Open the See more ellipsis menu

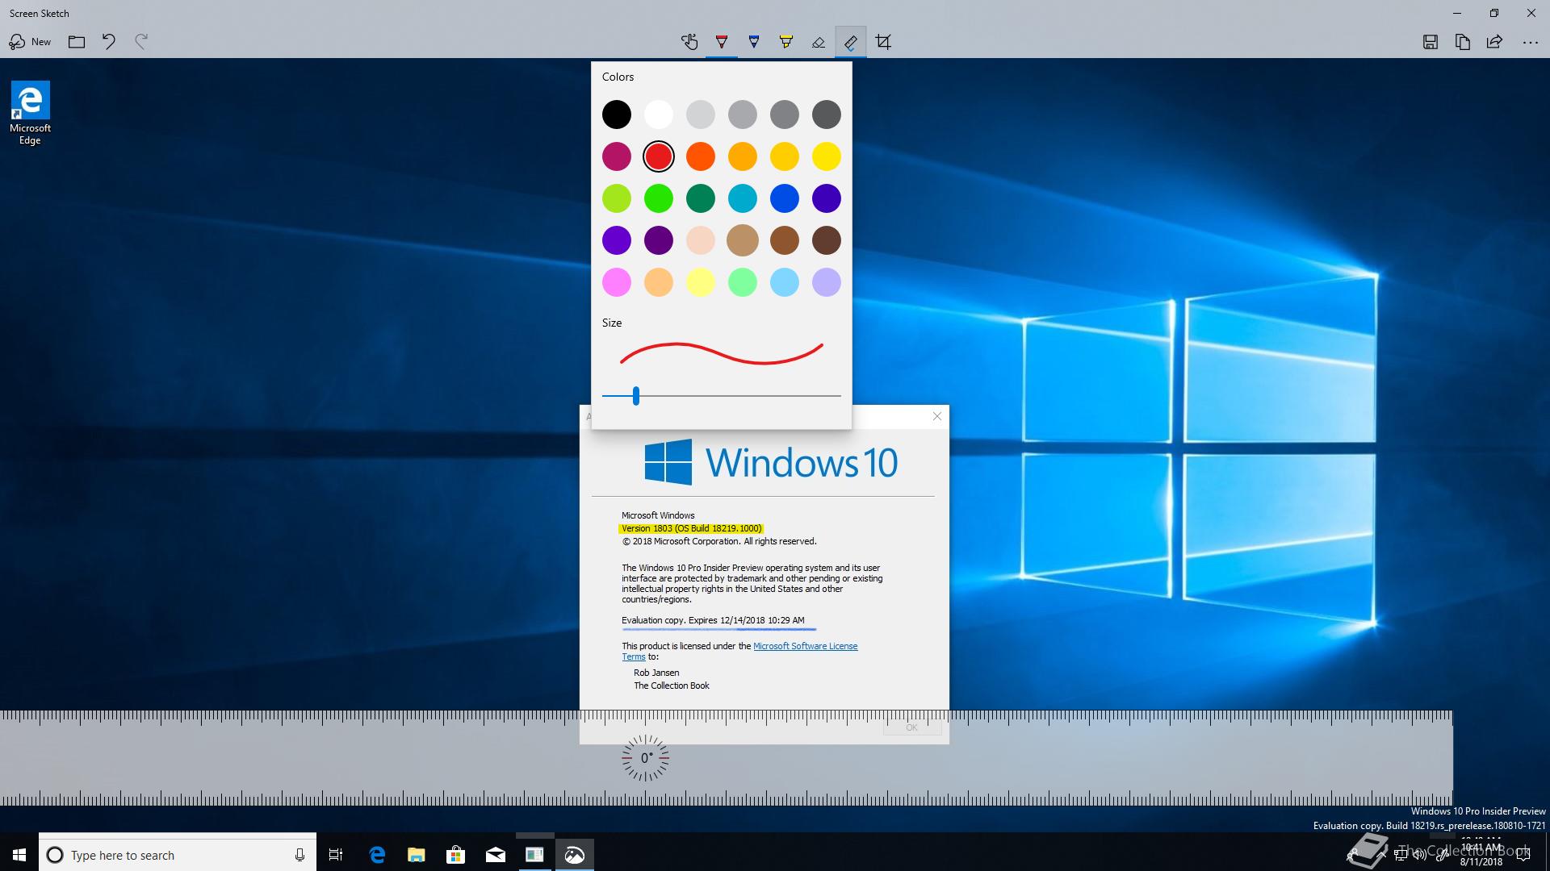pos(1531,42)
